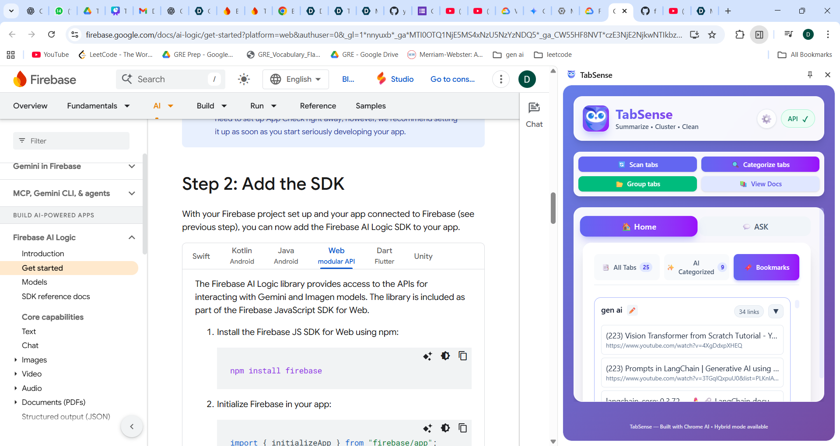The height and width of the screenshot is (446, 840).
Task: Bookmark this page with the star icon
Action: [x=712, y=35]
